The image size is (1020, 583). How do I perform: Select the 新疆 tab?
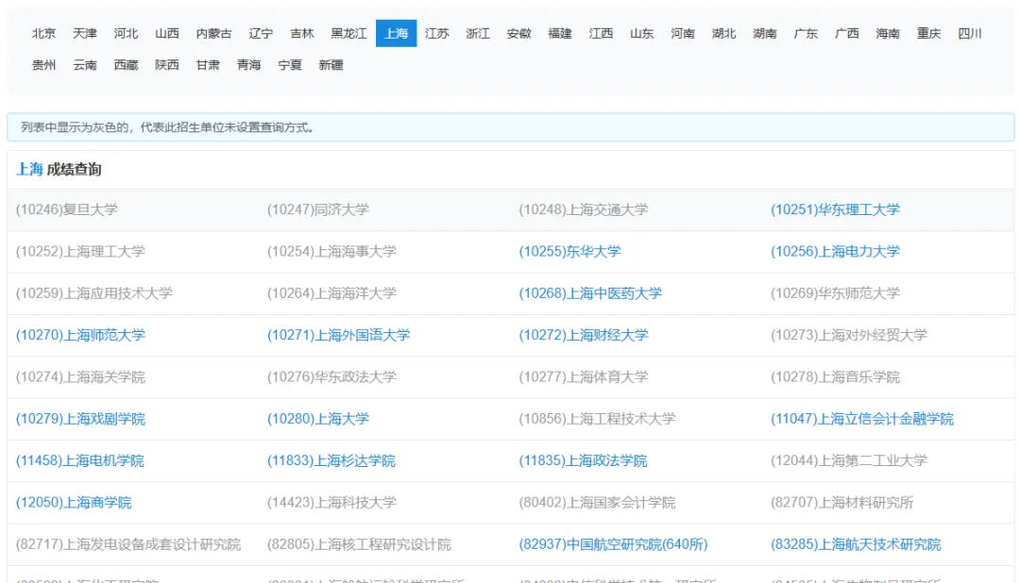click(x=331, y=65)
